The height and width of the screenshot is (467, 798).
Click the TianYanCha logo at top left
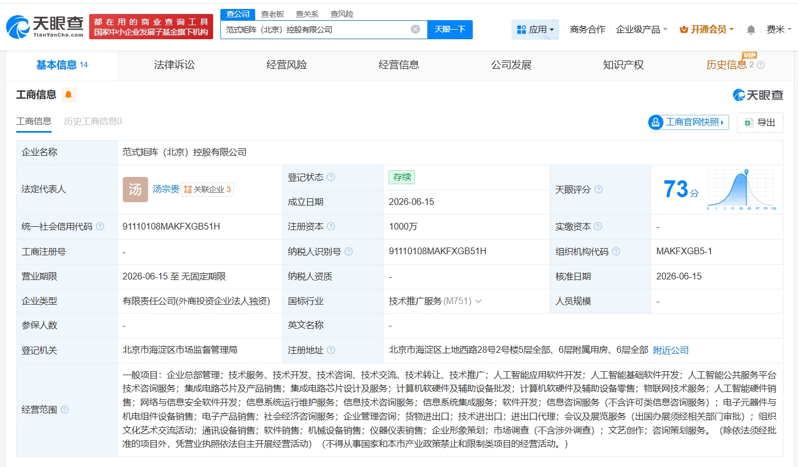tap(45, 26)
